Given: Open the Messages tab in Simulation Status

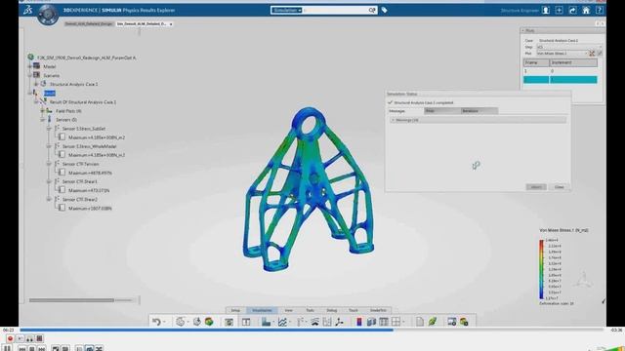Looking at the screenshot, I should (405, 111).
